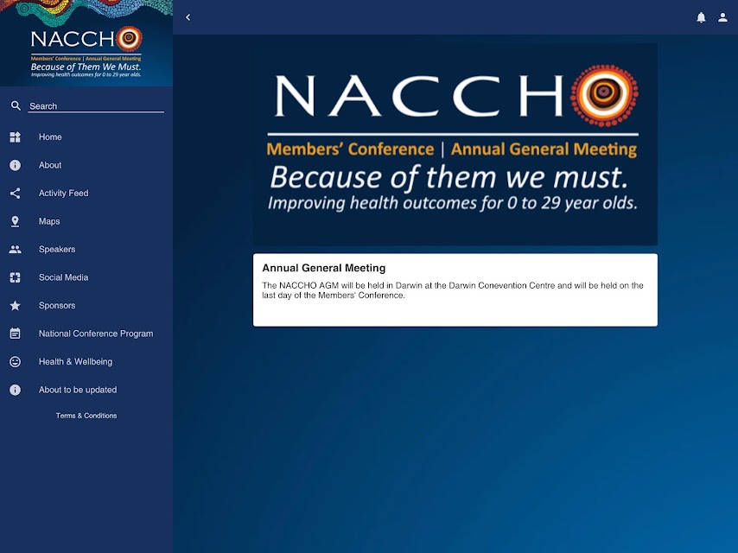Screen dimensions: 738x553
Task: Open the user profile icon
Action: pyautogui.click(x=722, y=17)
